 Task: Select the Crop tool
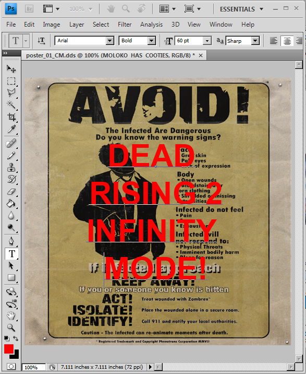(x=11, y=117)
